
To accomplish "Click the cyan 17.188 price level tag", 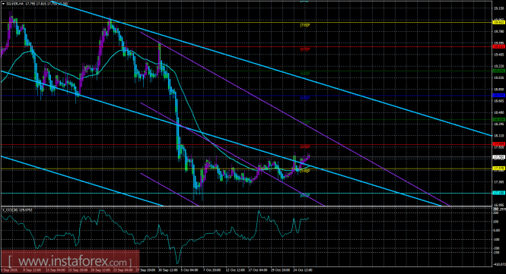I will coord(498,193).
